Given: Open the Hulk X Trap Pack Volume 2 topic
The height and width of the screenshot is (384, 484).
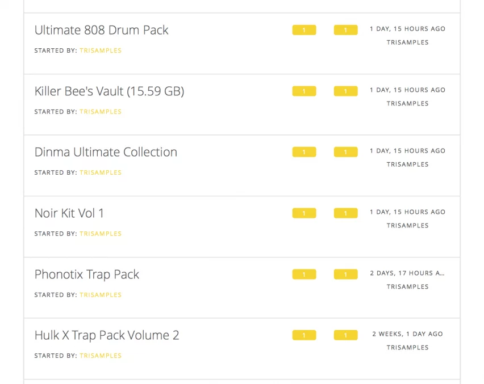Looking at the screenshot, I should 107,335.
